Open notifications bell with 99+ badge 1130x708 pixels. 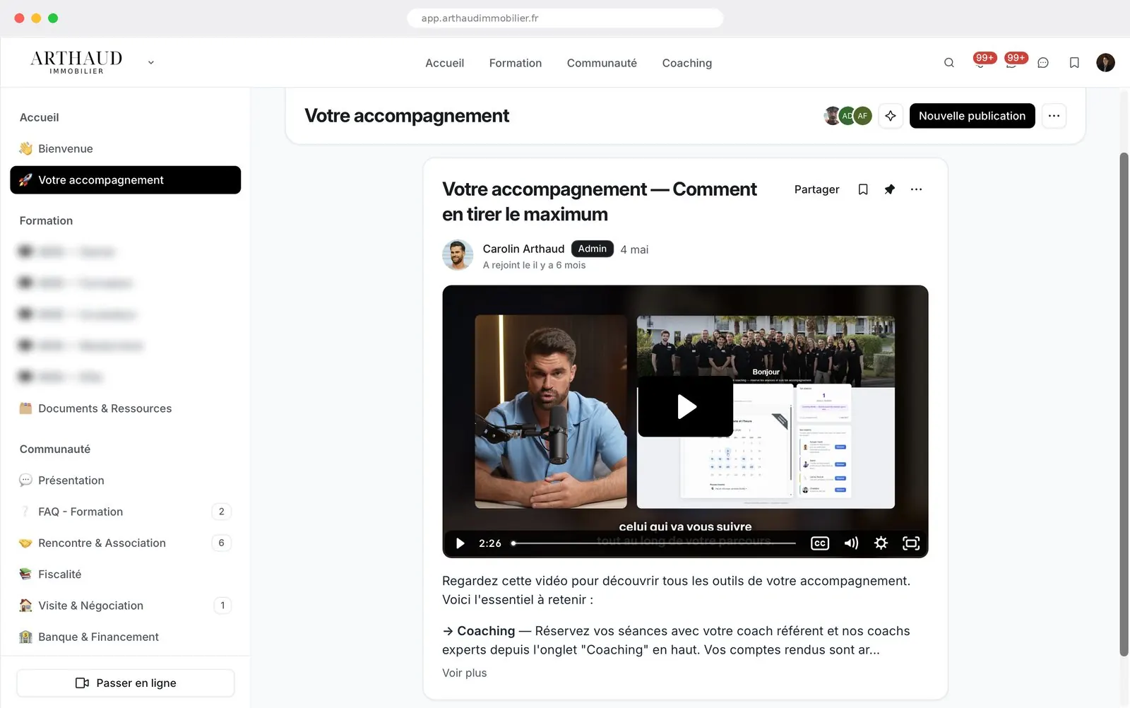pyautogui.click(x=980, y=62)
